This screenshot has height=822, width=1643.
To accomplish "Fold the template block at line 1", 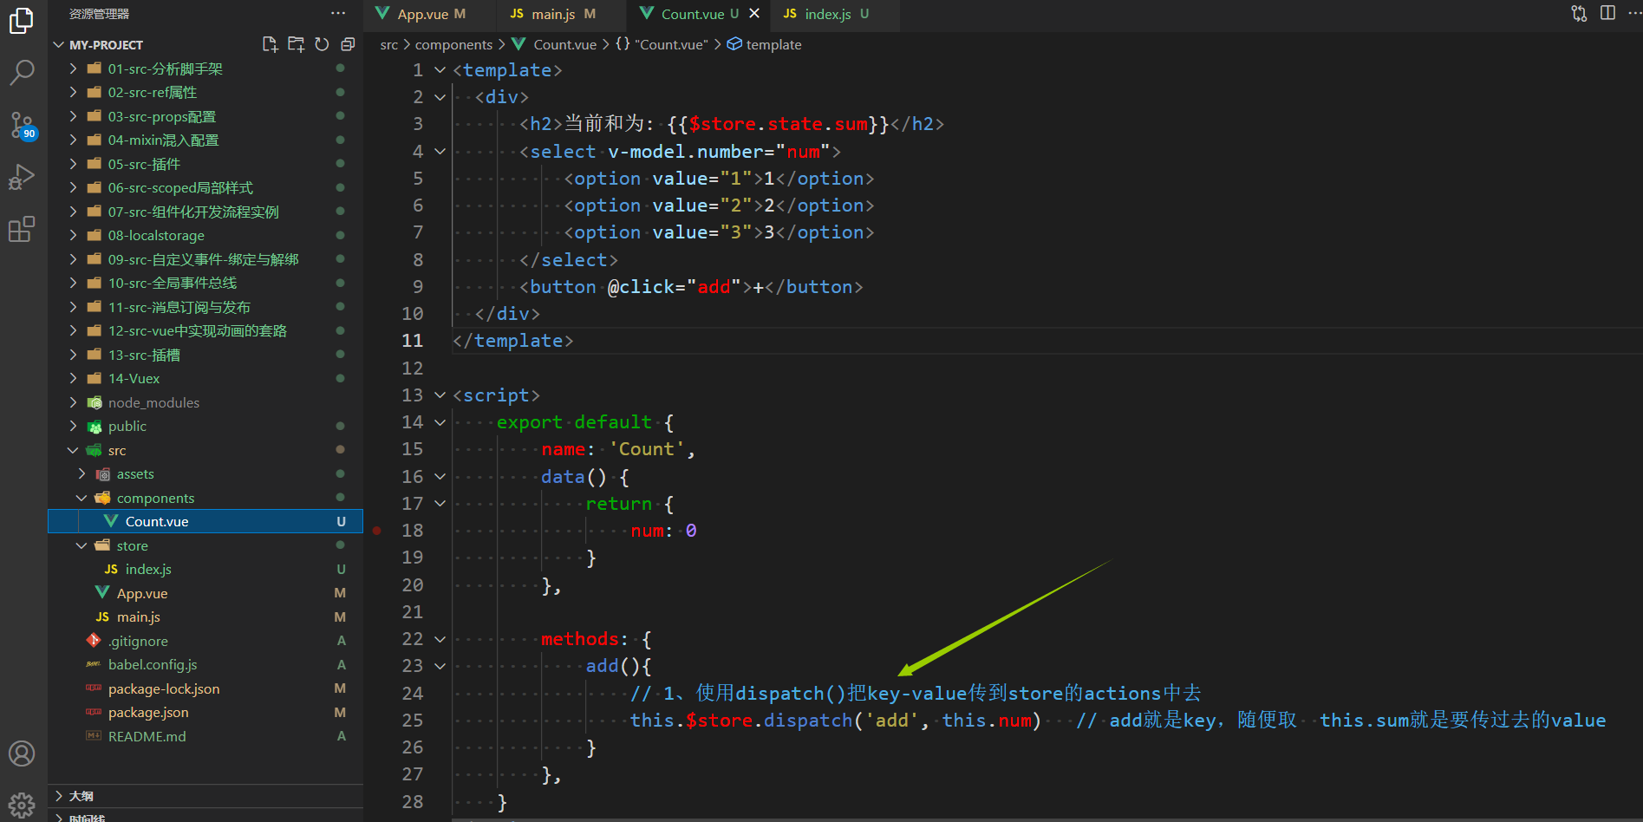I will click(x=440, y=70).
